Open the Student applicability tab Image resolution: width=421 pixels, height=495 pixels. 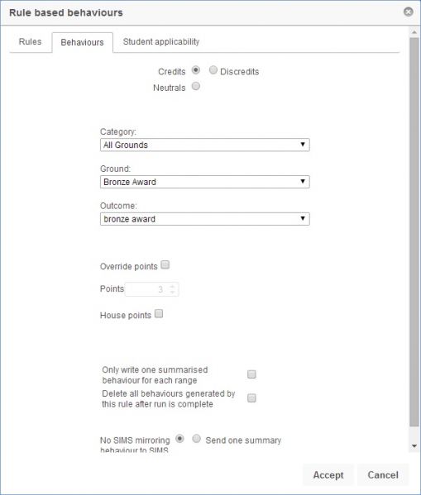click(161, 41)
